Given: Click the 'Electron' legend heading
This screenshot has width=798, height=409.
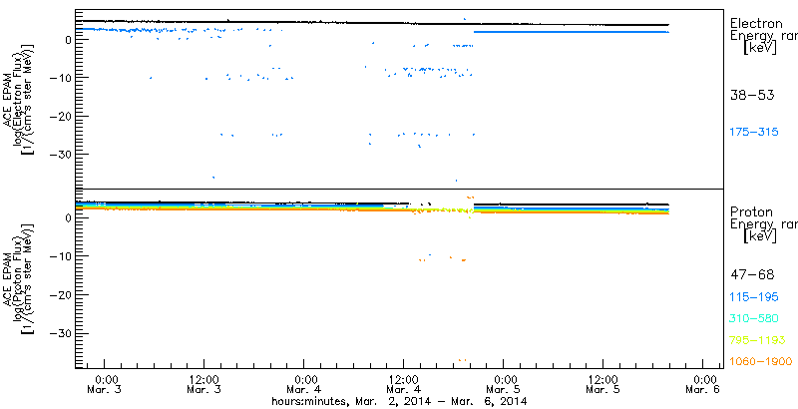Looking at the screenshot, I should tap(756, 23).
